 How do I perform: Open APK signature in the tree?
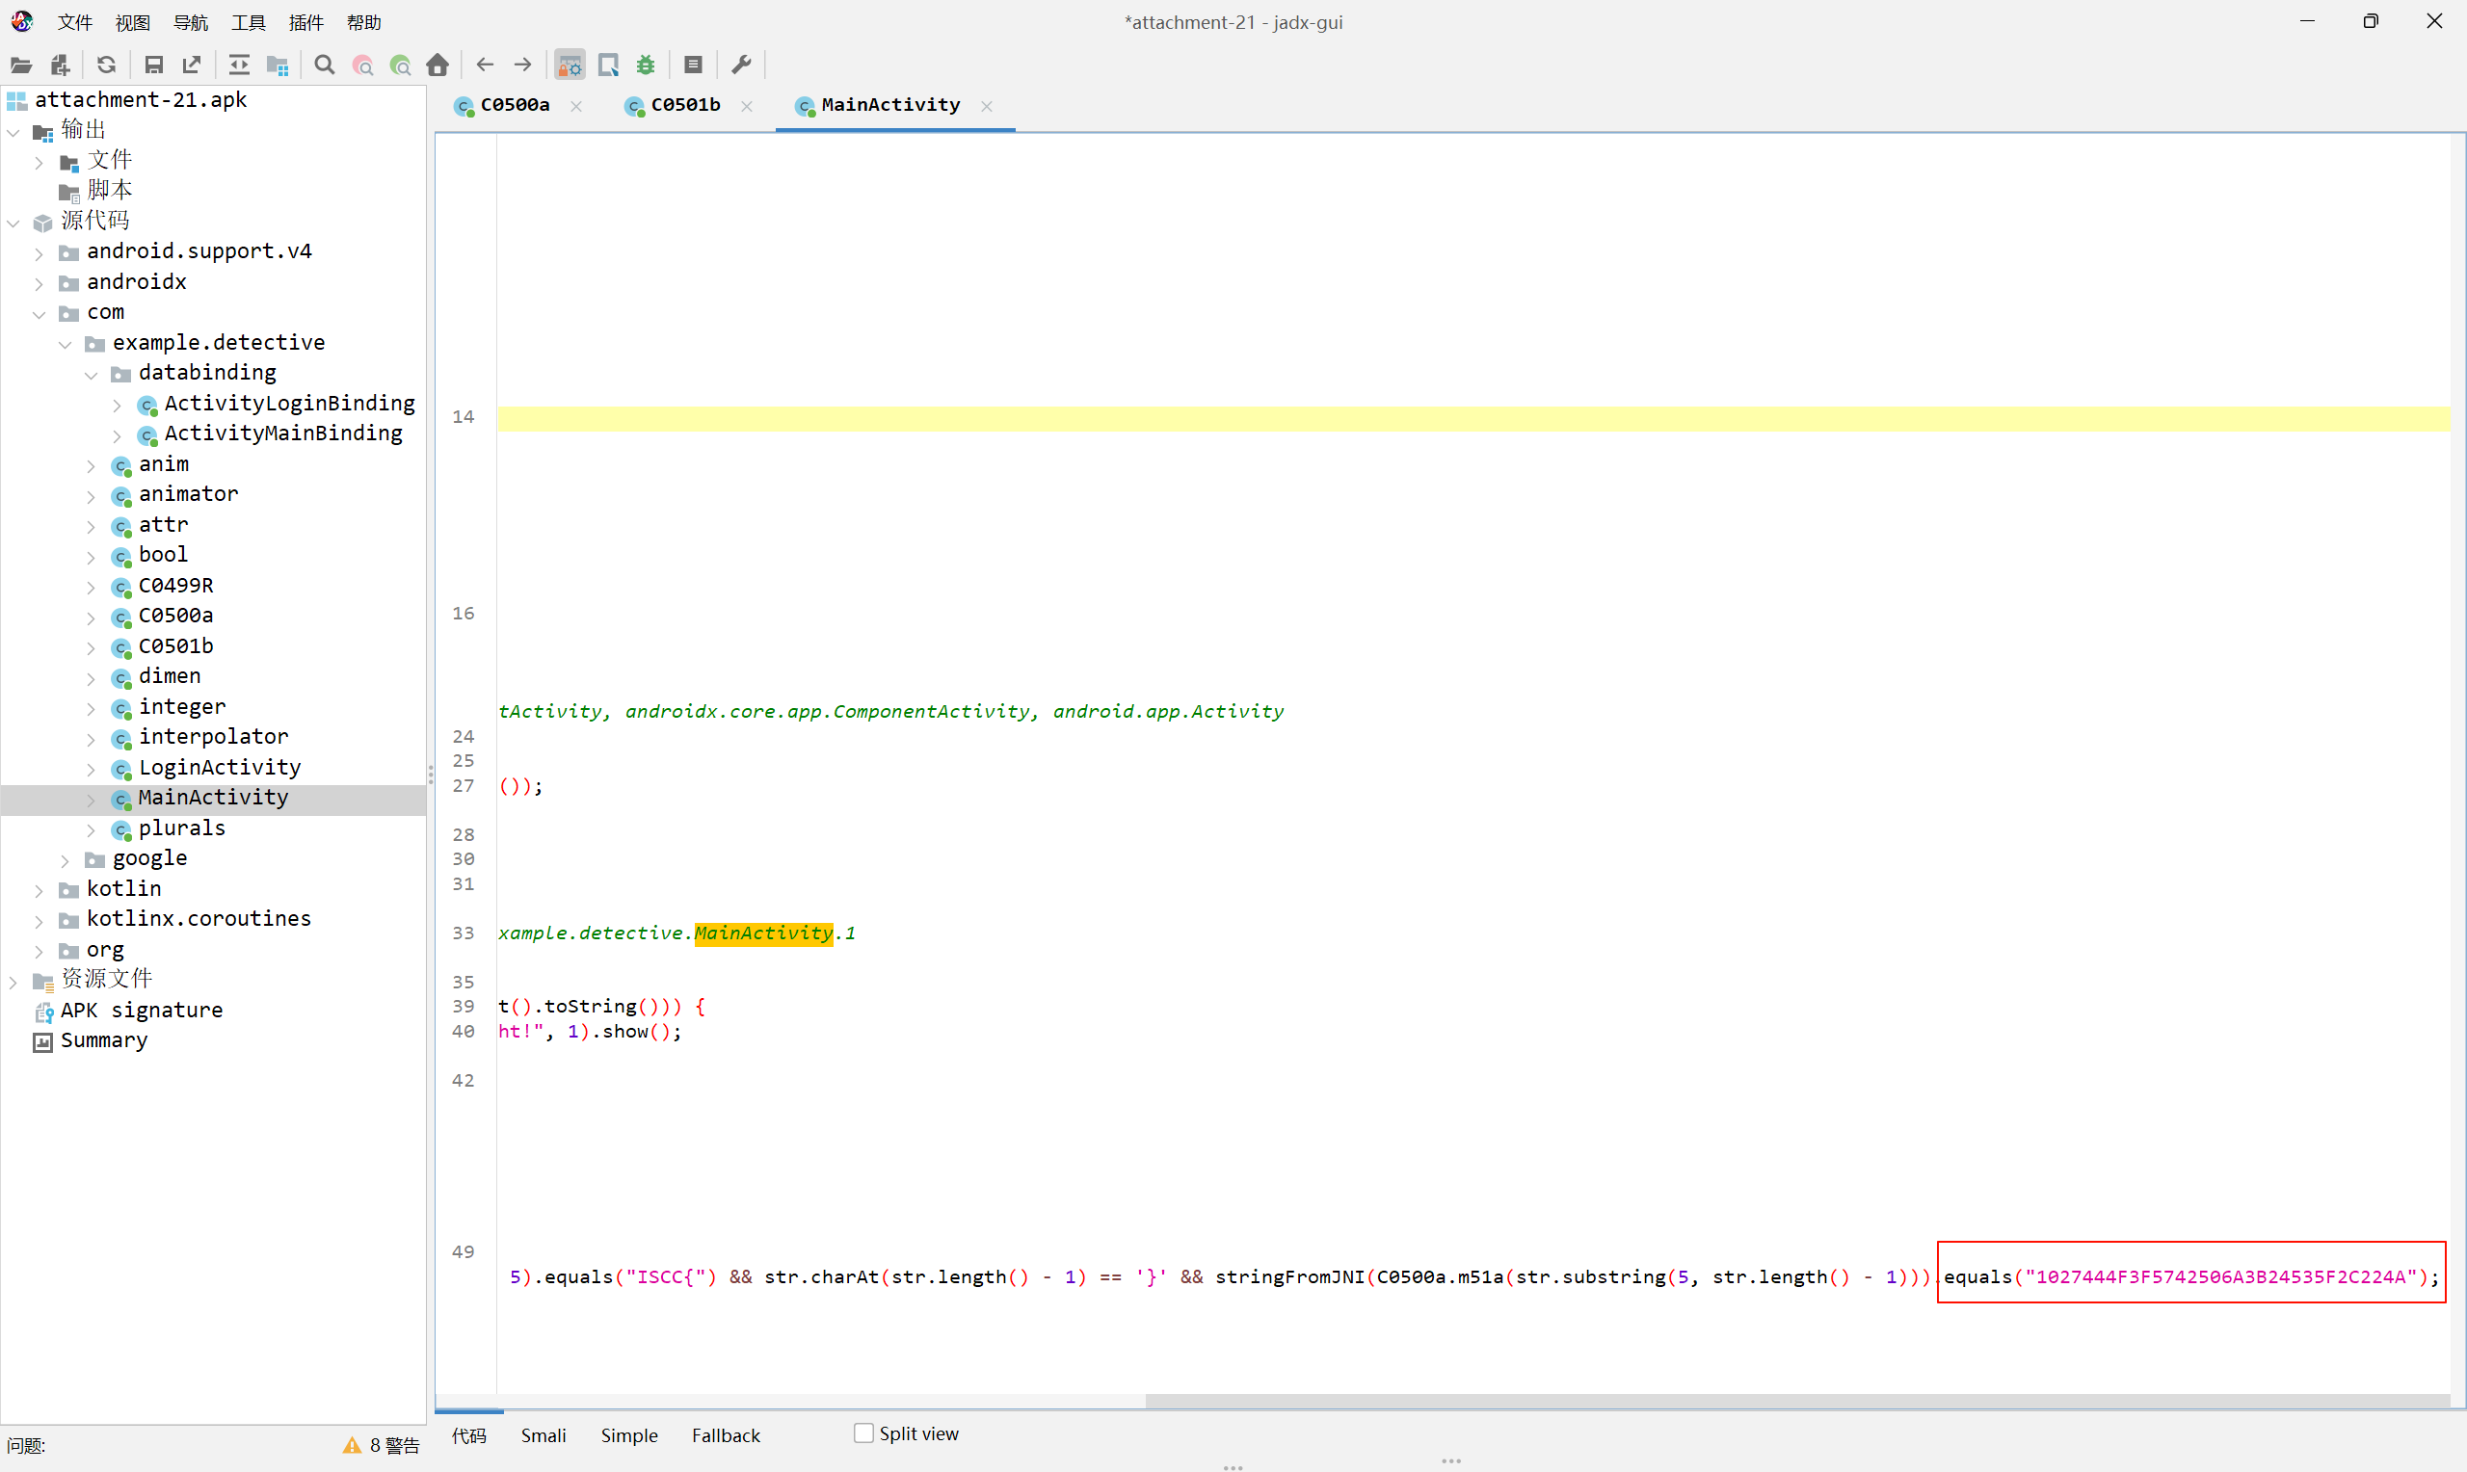[x=141, y=1011]
